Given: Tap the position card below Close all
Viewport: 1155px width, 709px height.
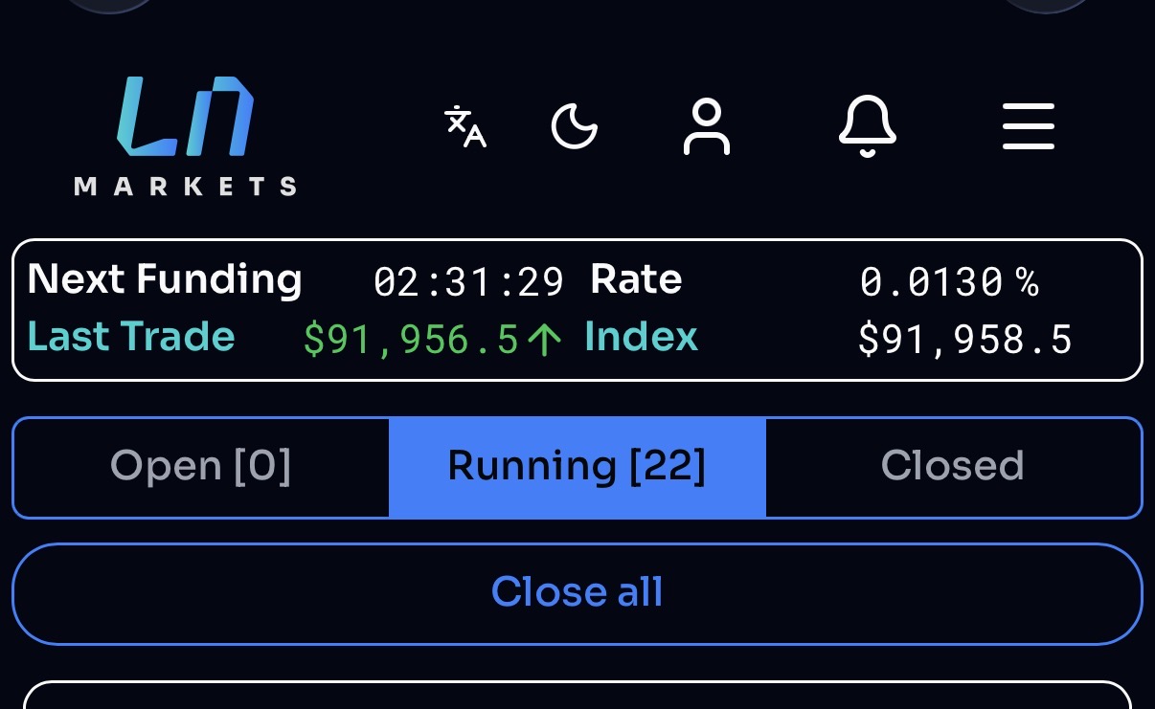Looking at the screenshot, I should [x=577, y=696].
